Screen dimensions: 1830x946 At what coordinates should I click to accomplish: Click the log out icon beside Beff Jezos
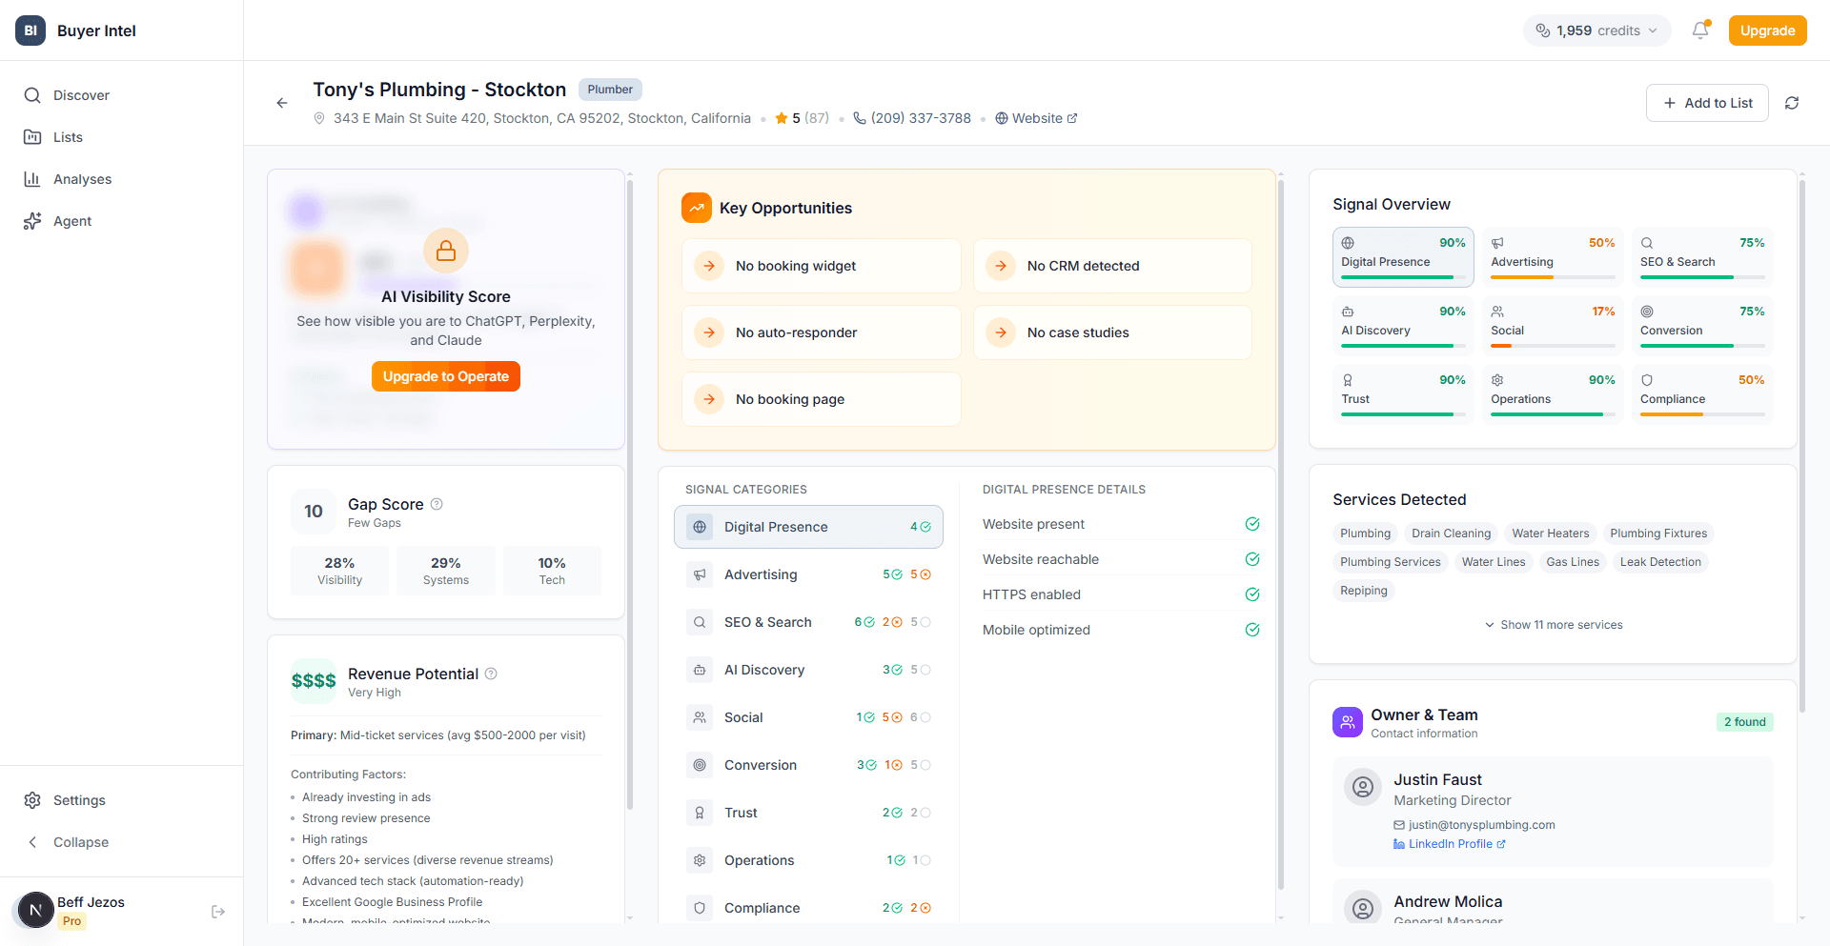click(218, 912)
